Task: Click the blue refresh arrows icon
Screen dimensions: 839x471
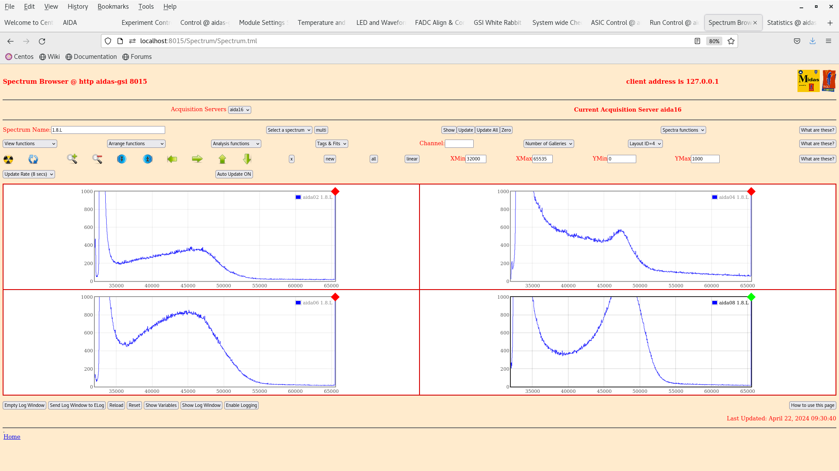Action: (x=33, y=159)
